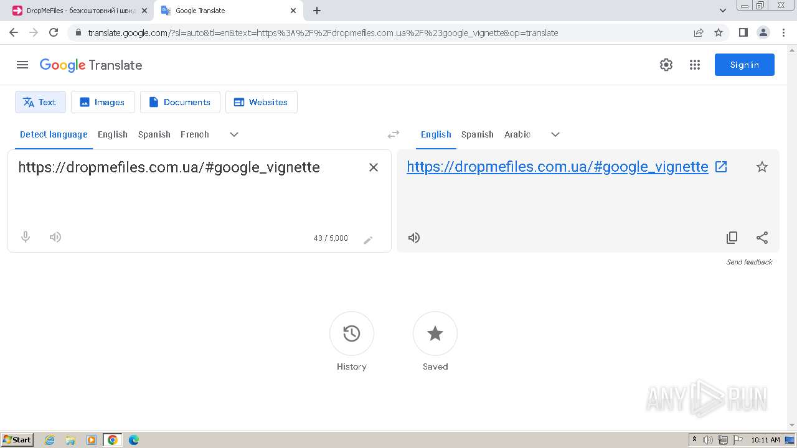
Task: Switch to the DropMeFiles browser tab
Action: tap(80, 11)
